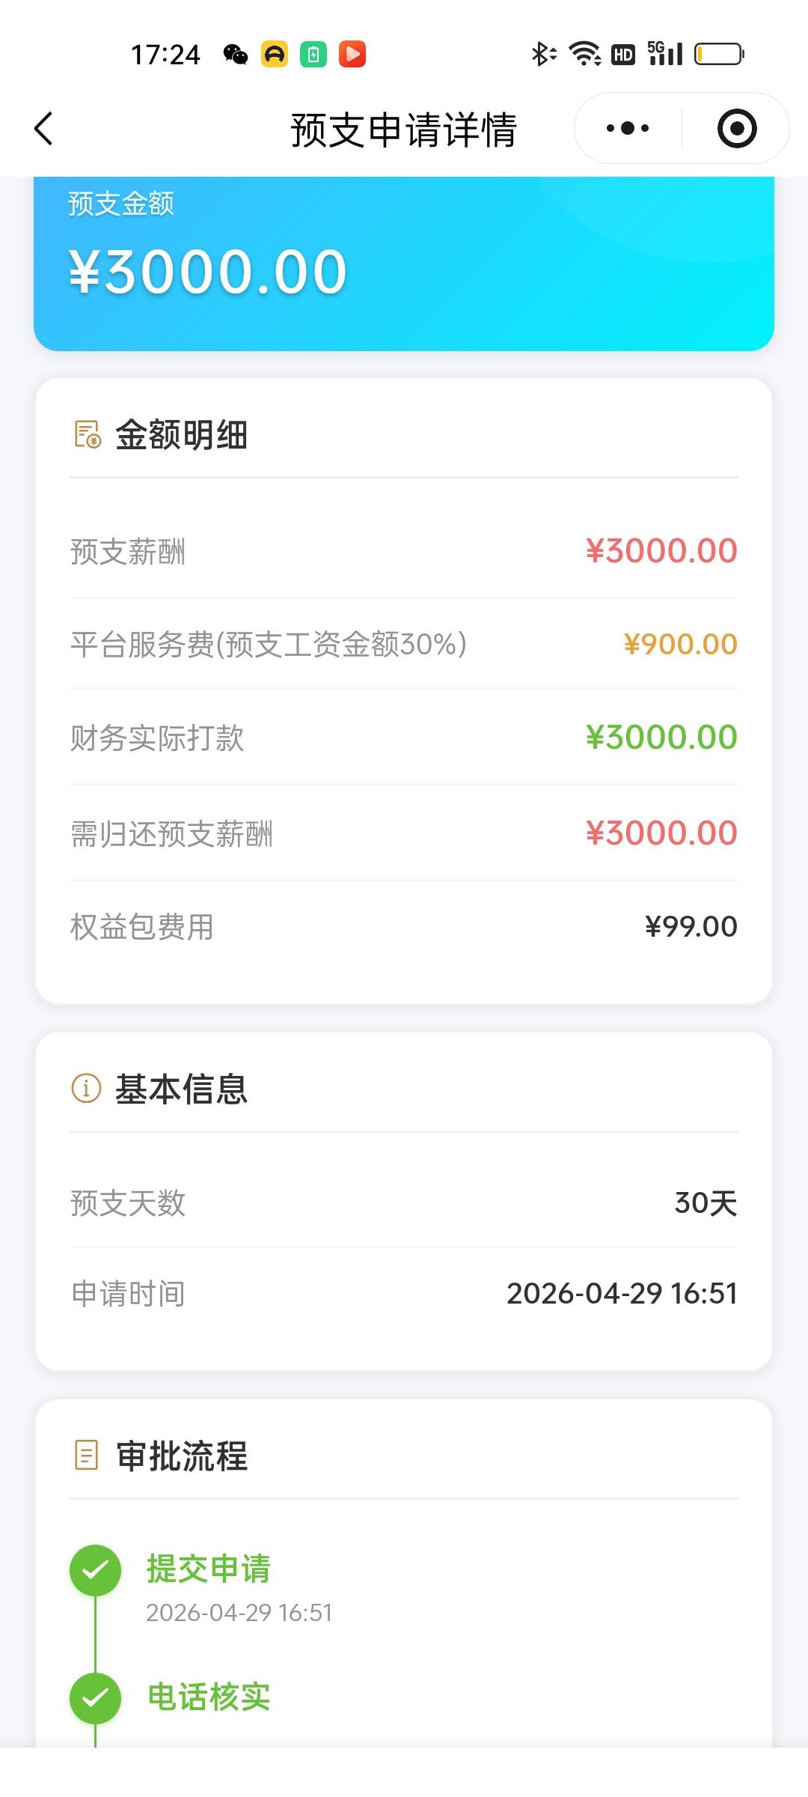Select the 电话核实 approval step
This screenshot has height=1797, width=808.
[x=209, y=1697]
